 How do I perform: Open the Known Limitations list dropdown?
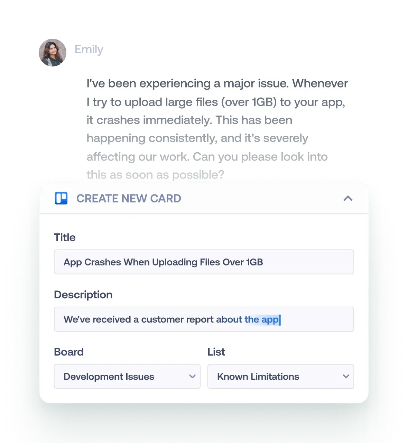[x=281, y=376]
